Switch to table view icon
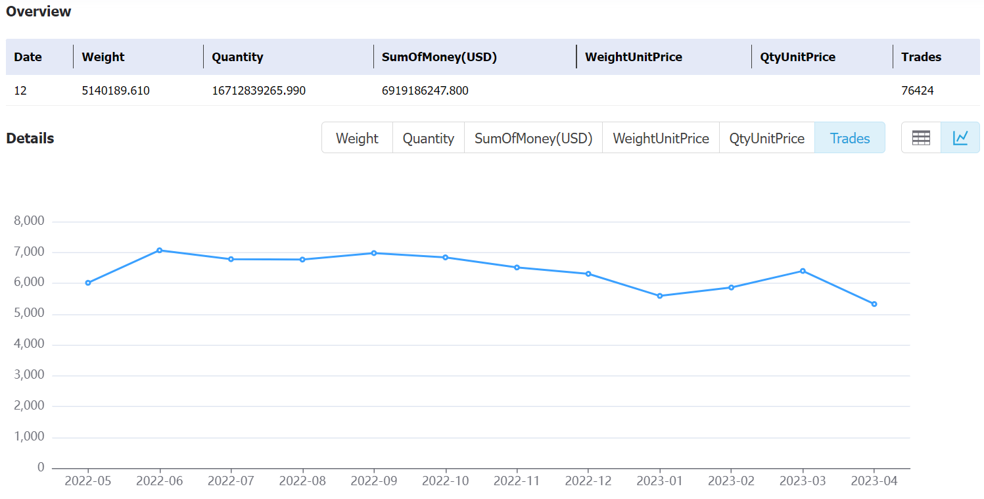 [x=921, y=137]
